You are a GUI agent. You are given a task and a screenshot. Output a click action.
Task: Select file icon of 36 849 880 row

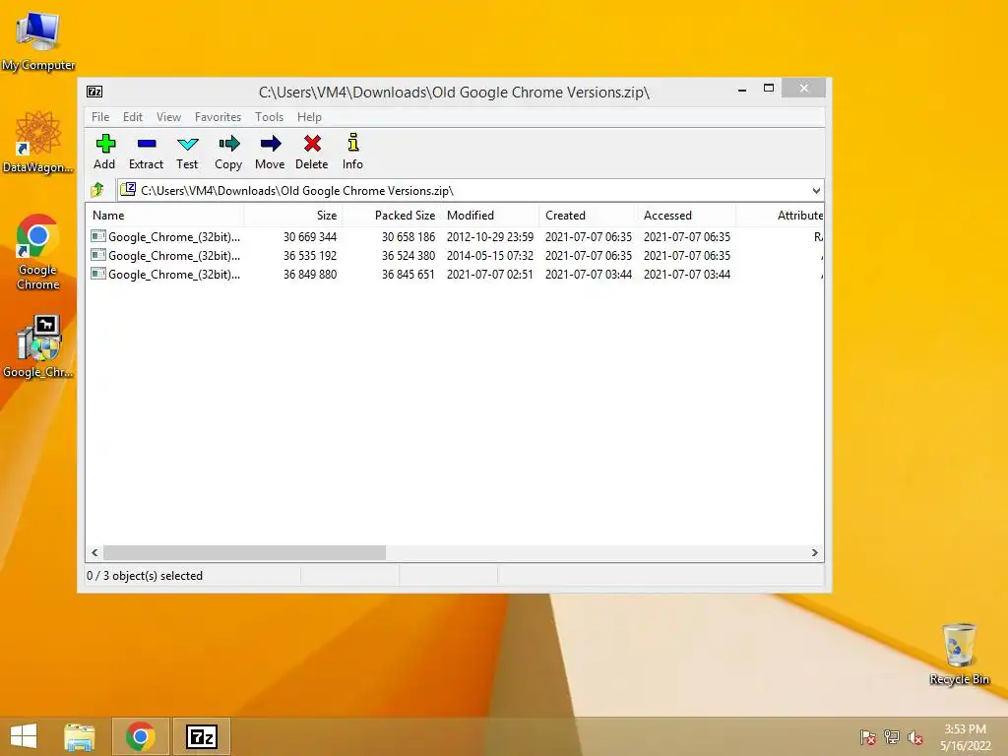click(98, 274)
